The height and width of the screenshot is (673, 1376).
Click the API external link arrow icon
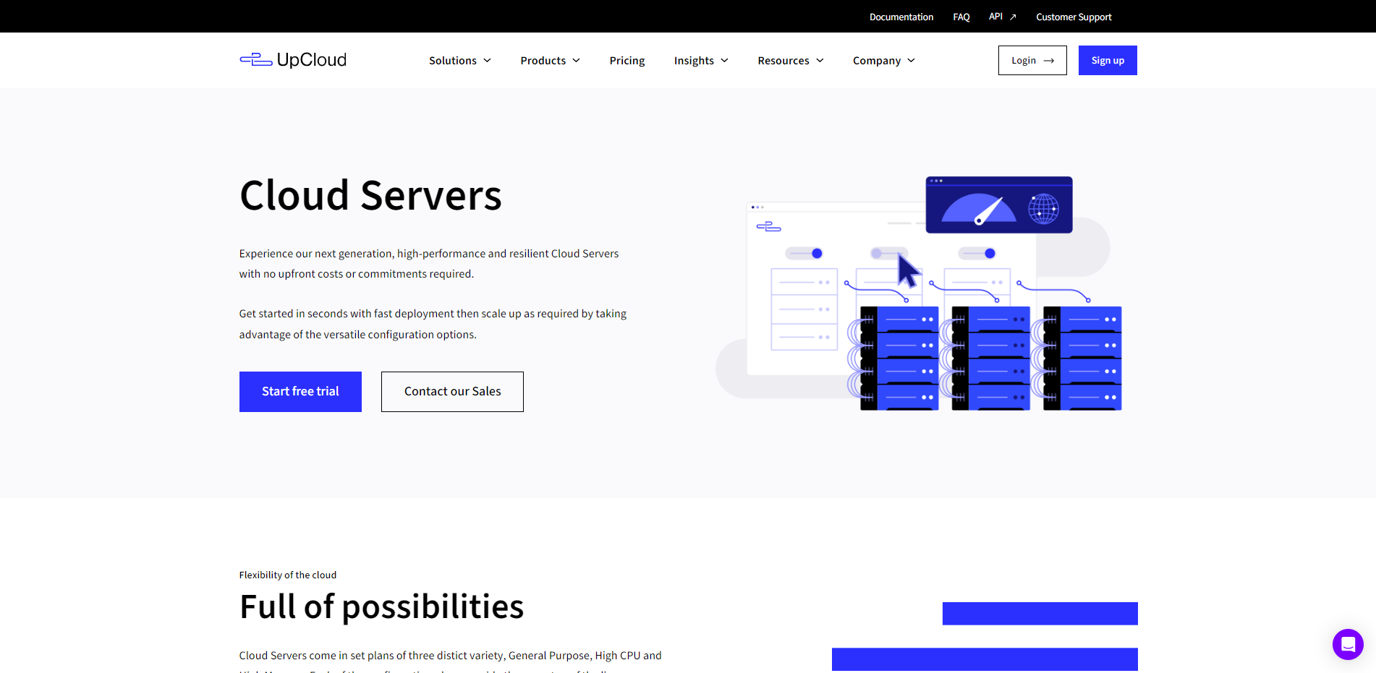pos(1013,17)
